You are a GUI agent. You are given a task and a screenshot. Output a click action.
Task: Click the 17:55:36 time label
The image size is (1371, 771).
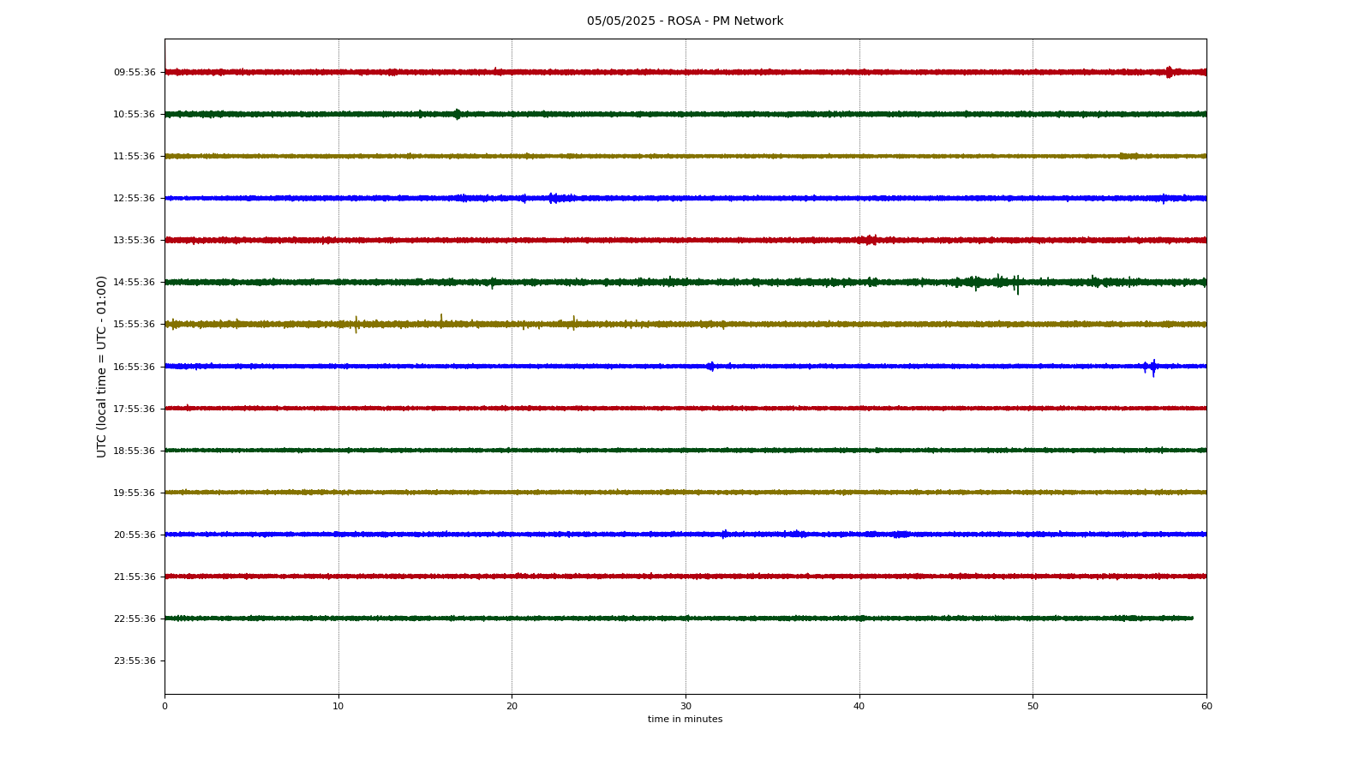[135, 409]
